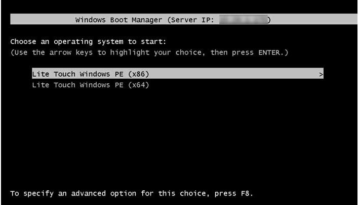Image resolution: width=359 pixels, height=205 pixels.
Task: Click the (x86) architecture label
Action: pos(139,74)
